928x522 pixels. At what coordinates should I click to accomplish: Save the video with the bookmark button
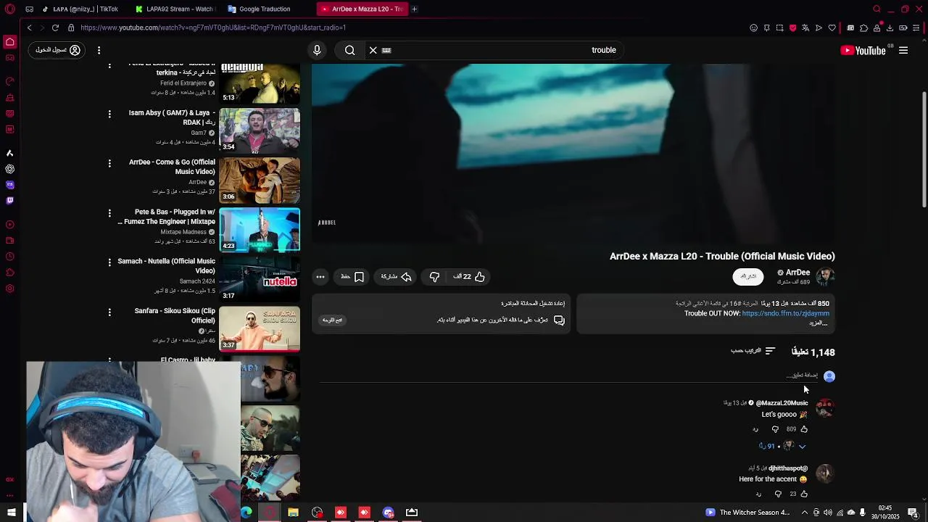[x=352, y=276]
